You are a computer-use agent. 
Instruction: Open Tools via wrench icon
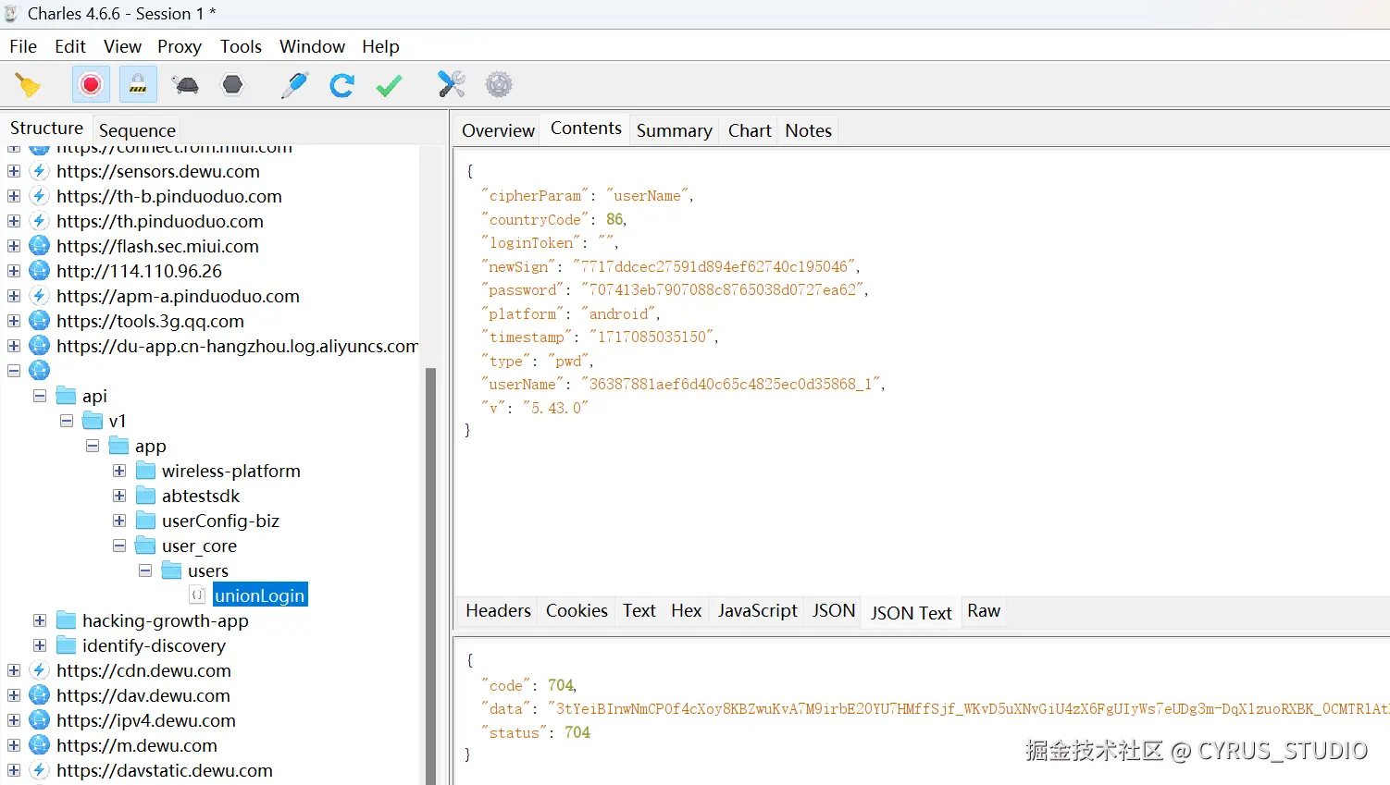click(x=452, y=85)
